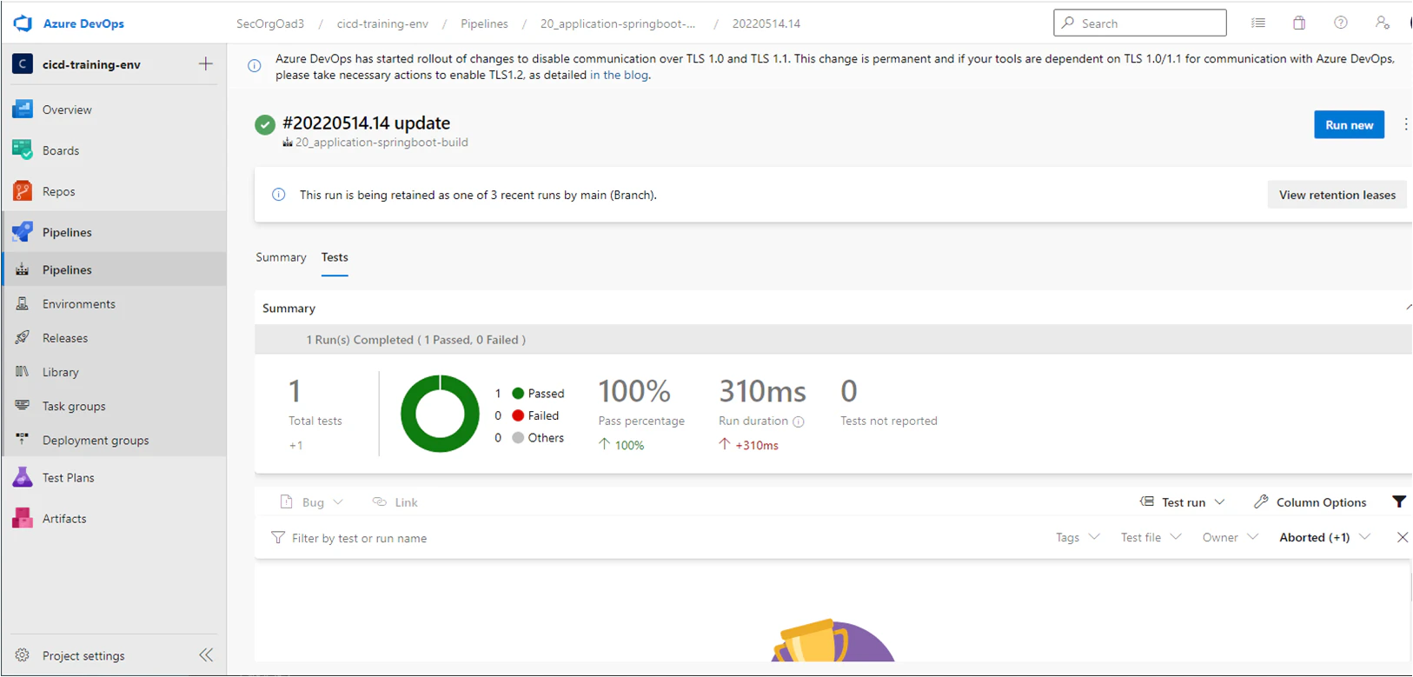Expand the Test run grouping dropdown
Viewport: 1413px width, 677px height.
[1183, 502]
